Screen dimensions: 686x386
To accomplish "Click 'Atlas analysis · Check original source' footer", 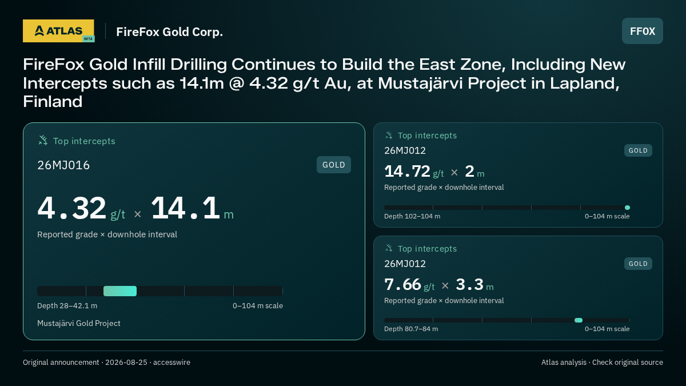I will point(602,363).
